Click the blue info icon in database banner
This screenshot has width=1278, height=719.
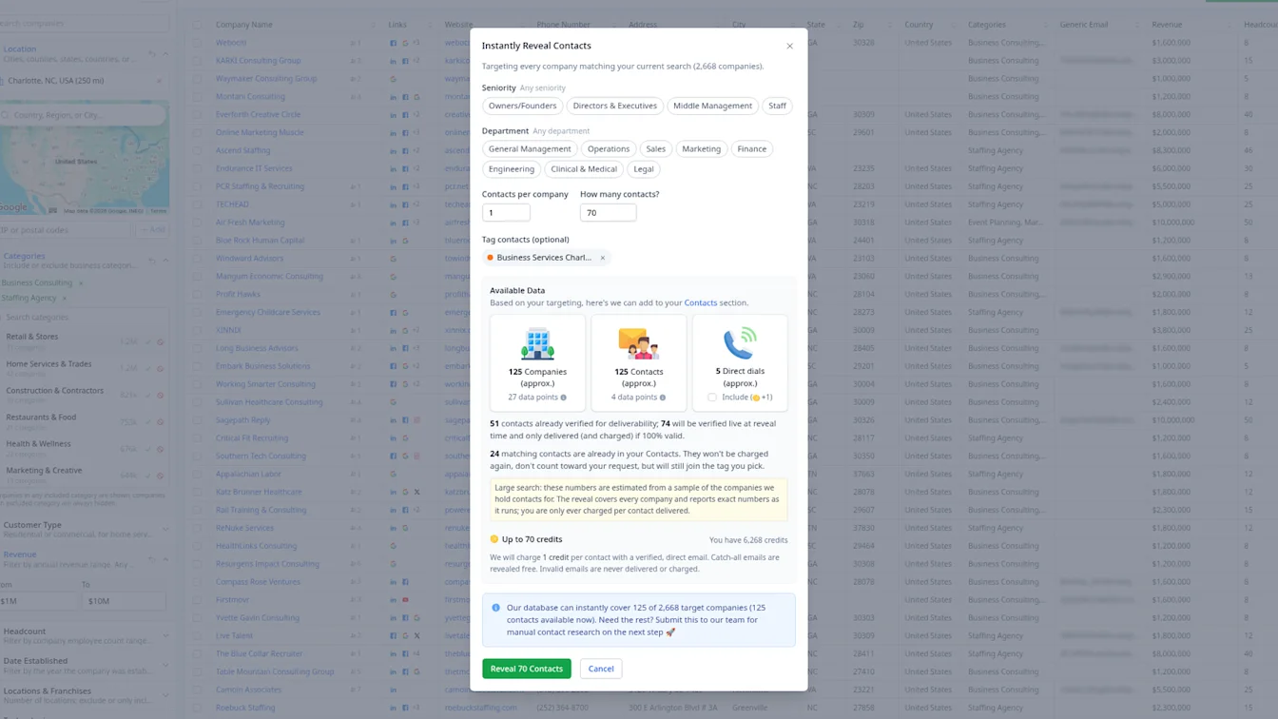click(x=495, y=608)
